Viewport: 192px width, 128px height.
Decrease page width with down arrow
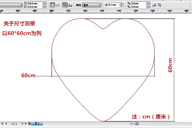[44, 3]
